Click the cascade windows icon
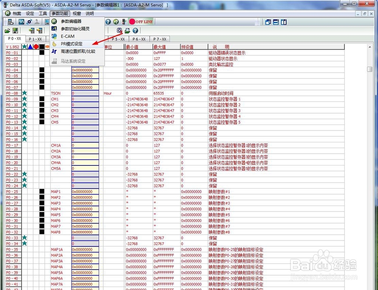378x290 pixels. (x=268, y=22)
